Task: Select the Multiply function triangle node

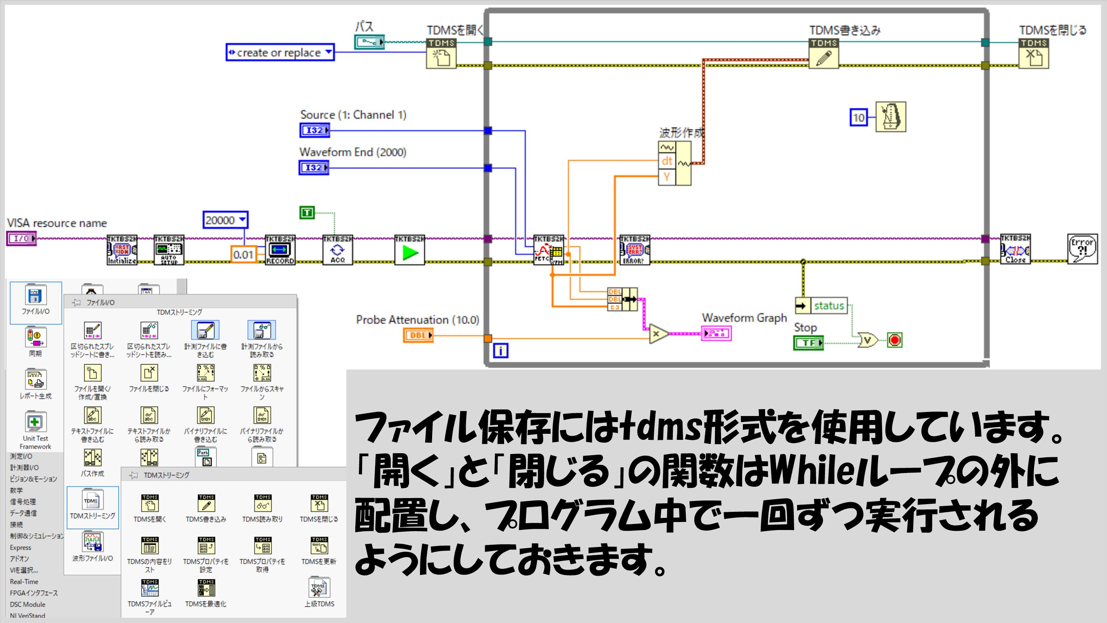Action: point(659,334)
